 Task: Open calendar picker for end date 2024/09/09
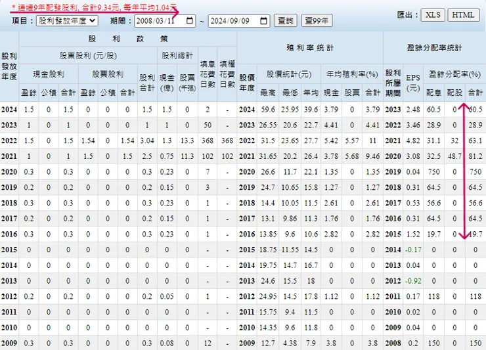(x=263, y=21)
